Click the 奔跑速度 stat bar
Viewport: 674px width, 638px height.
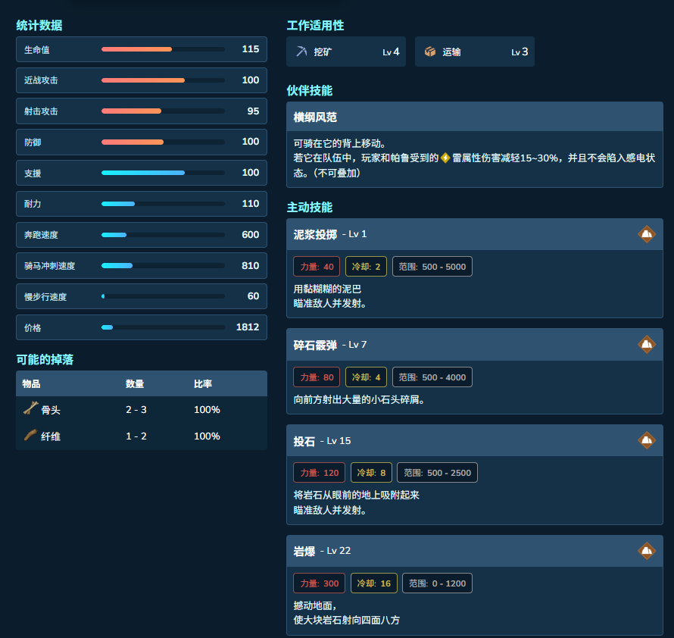coord(163,234)
